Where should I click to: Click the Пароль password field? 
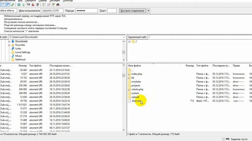[x=87, y=11]
